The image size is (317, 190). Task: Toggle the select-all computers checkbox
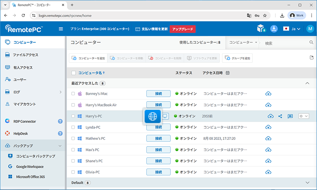click(74, 73)
